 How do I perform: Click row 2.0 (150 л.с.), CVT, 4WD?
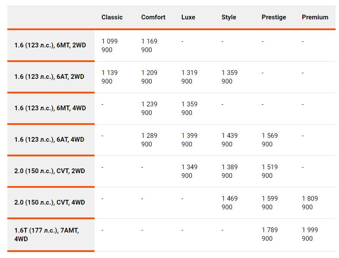coord(171,203)
